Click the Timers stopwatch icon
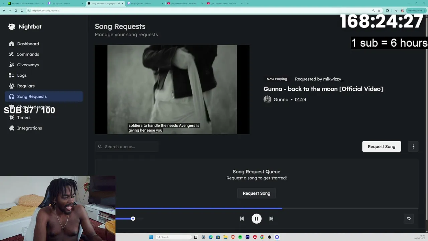 click(x=12, y=117)
